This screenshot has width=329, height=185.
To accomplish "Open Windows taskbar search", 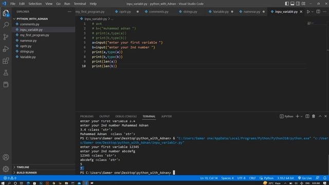I will [x=9, y=183].
